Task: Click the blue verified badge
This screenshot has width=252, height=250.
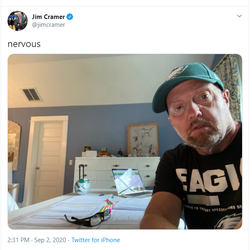Action: 70,17
